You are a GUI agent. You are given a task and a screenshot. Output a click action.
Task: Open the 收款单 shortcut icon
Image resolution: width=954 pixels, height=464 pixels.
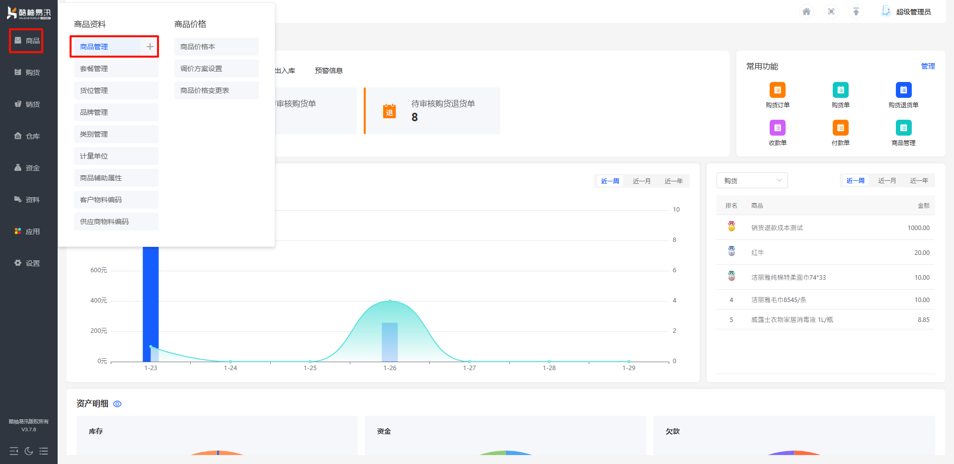click(777, 128)
